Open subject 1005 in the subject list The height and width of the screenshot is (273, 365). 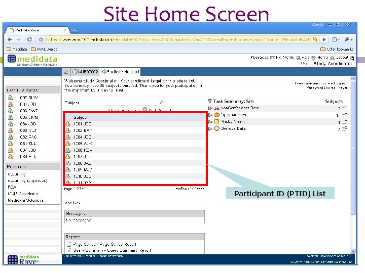pos(83,144)
